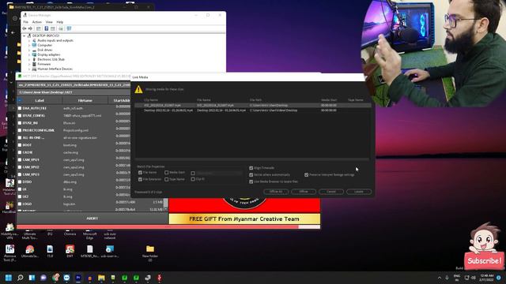The height and width of the screenshot is (284, 506).
Task: Check the BOOT partition in OFP Extractor
Action: pos(20,145)
